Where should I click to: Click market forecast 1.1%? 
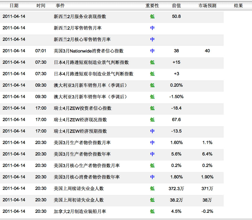(x=207, y=143)
